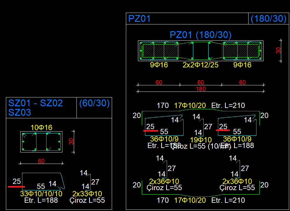Viewport: 290px width, 211px height.
Task: Select the red 60 column width dimension
Action: point(41,161)
